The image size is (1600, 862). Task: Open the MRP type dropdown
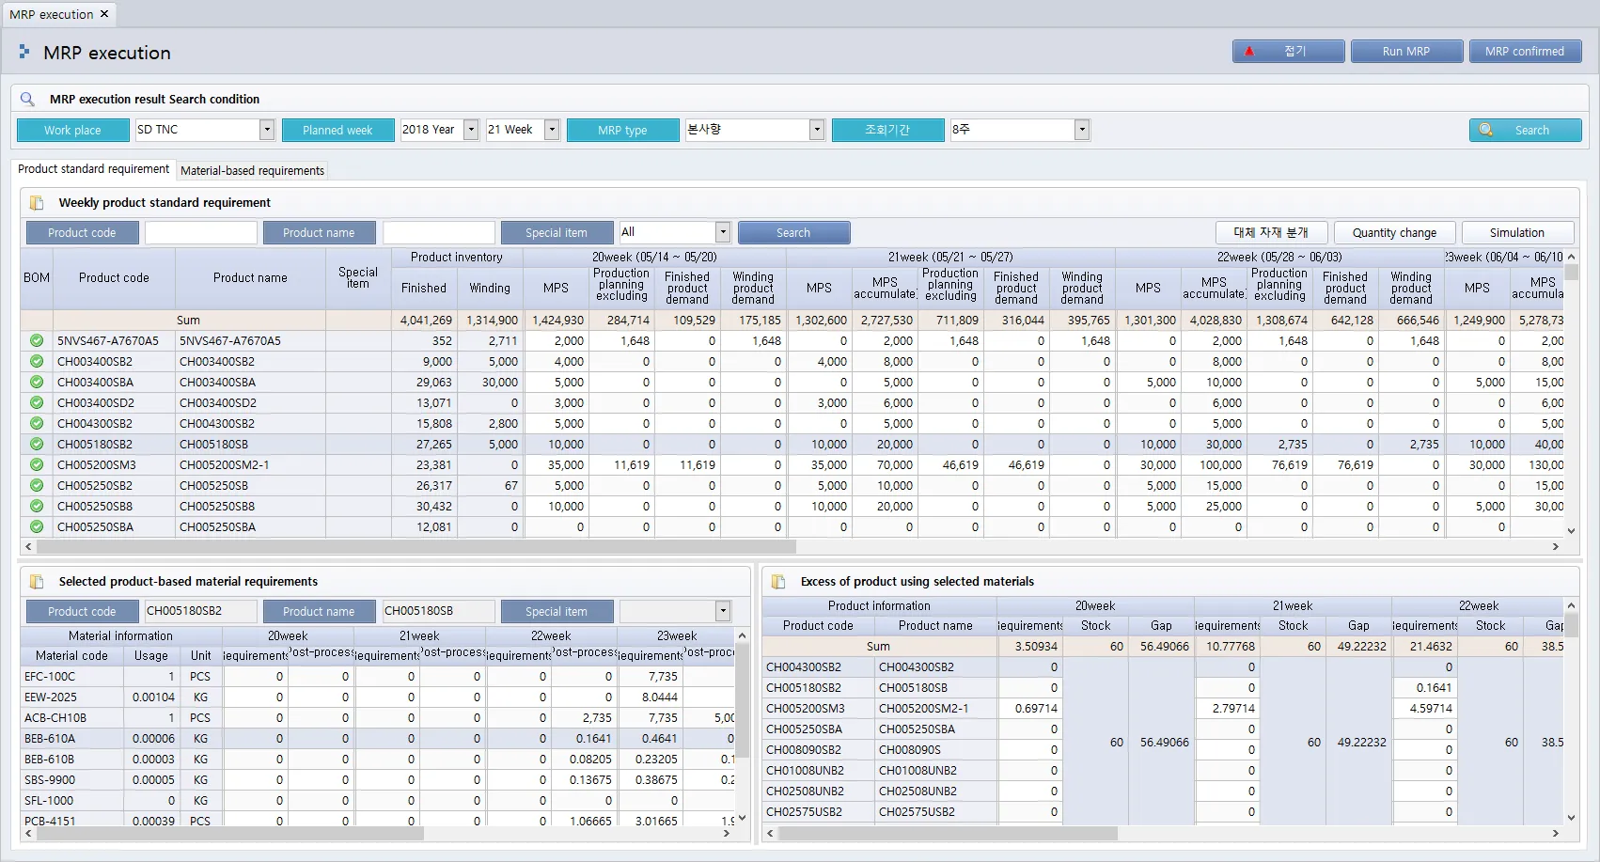pyautogui.click(x=817, y=130)
